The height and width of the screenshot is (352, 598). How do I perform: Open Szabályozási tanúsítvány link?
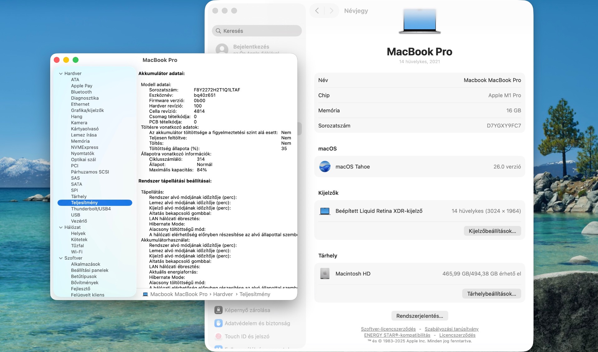tap(452, 329)
